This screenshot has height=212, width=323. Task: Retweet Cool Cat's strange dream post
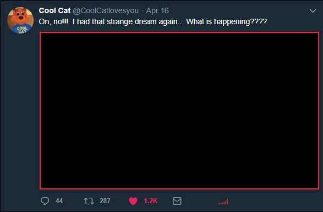click(x=89, y=201)
